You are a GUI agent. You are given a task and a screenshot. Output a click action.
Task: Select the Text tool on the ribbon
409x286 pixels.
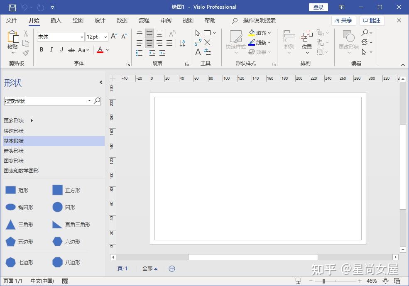click(198, 52)
